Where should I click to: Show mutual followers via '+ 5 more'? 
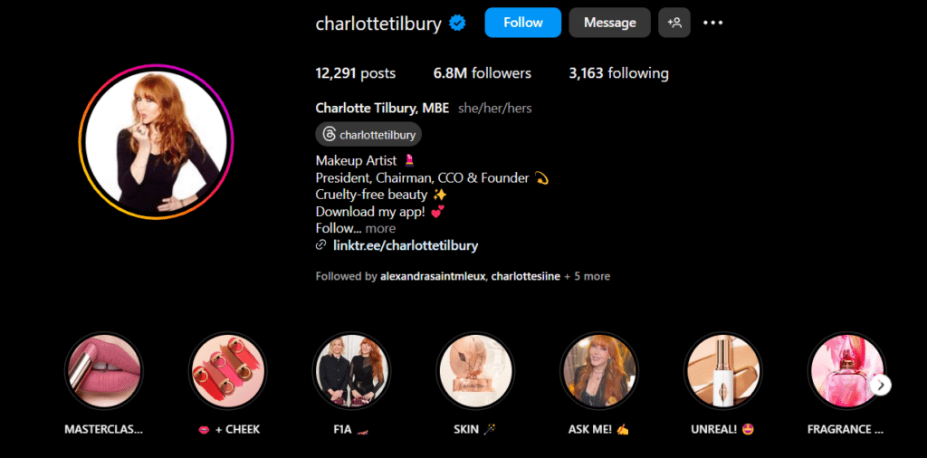[x=587, y=276]
